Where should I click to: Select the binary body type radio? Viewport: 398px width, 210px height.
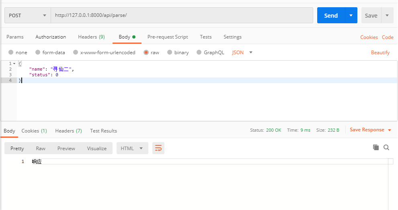pyautogui.click(x=170, y=52)
